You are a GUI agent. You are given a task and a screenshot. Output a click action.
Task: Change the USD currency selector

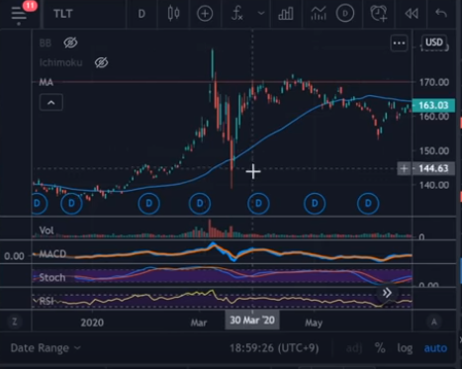pyautogui.click(x=434, y=43)
